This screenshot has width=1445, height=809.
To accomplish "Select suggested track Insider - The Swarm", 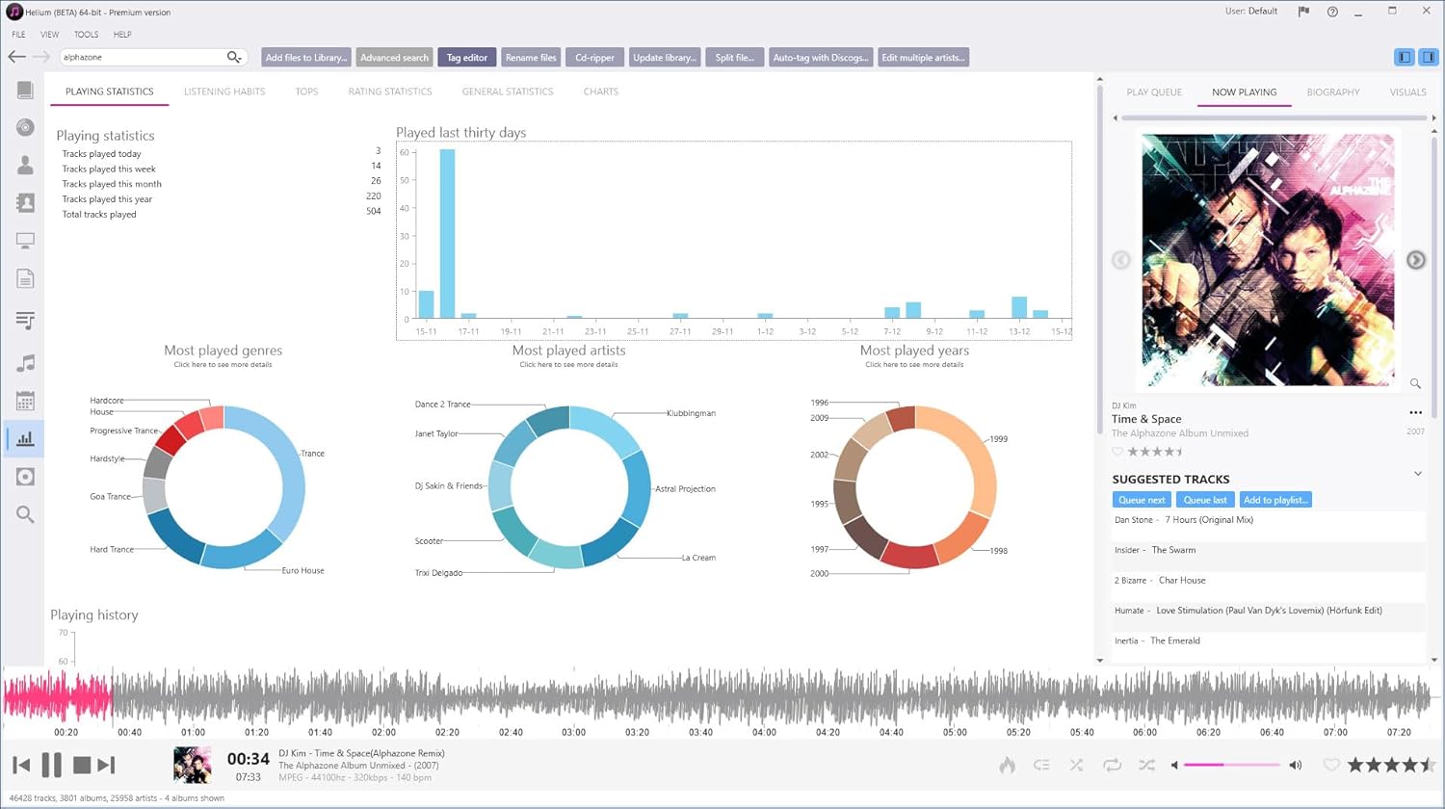I will [x=1154, y=550].
